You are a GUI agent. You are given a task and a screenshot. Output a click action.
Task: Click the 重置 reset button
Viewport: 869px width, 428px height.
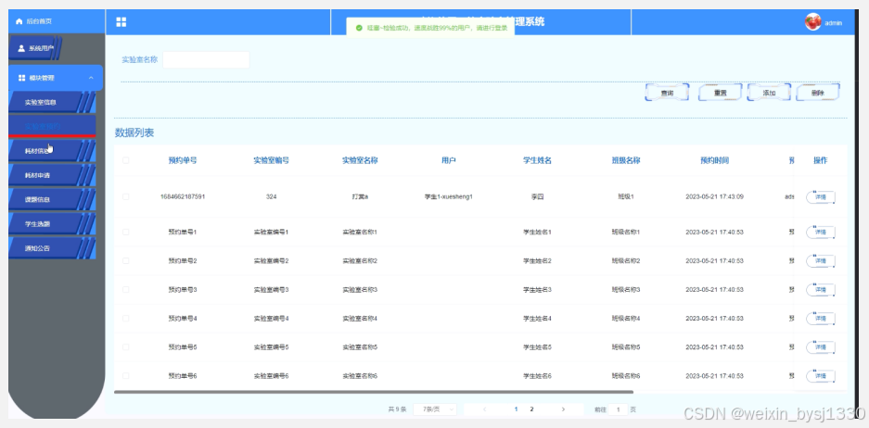720,93
